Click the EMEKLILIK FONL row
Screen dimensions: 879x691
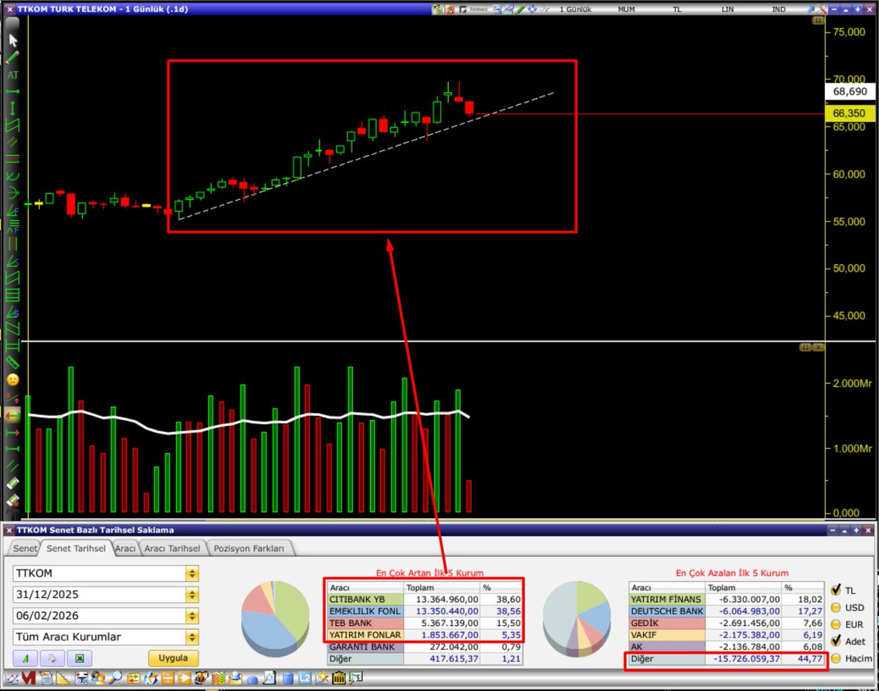tap(424, 611)
